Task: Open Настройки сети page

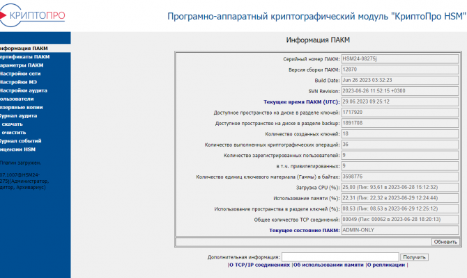Action: 20,74
